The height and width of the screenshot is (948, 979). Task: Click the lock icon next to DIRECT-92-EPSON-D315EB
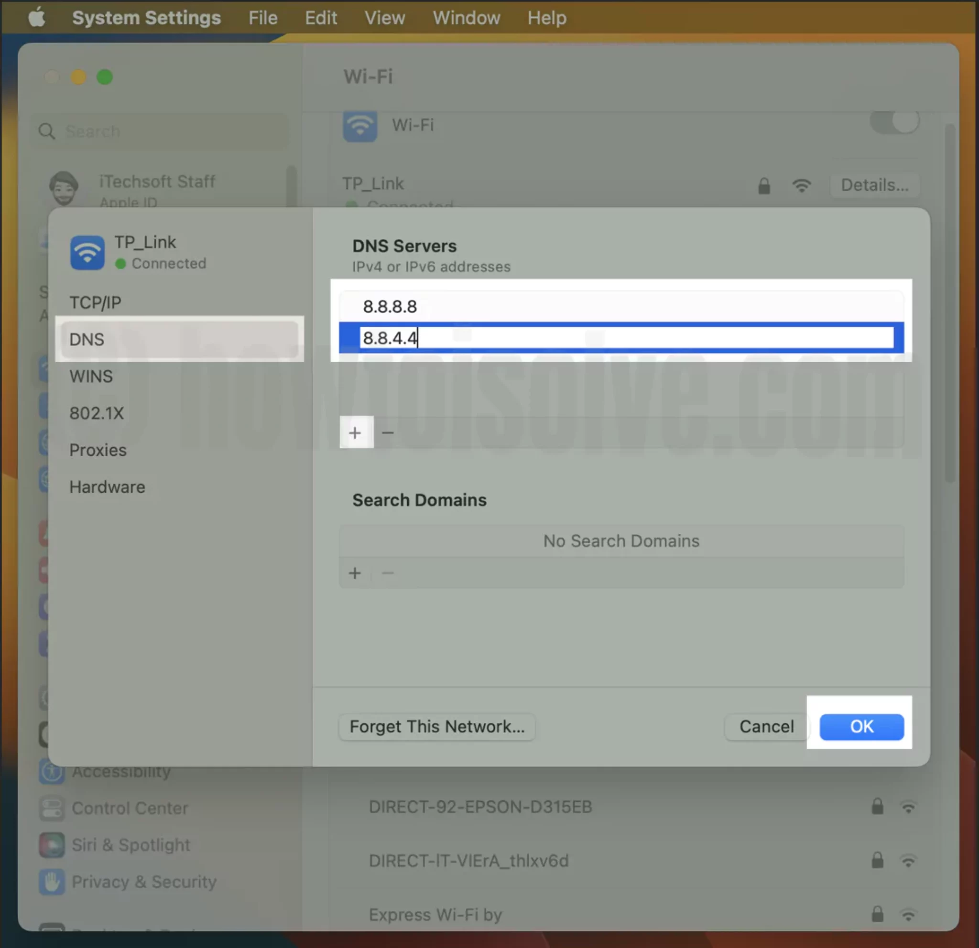click(x=877, y=806)
